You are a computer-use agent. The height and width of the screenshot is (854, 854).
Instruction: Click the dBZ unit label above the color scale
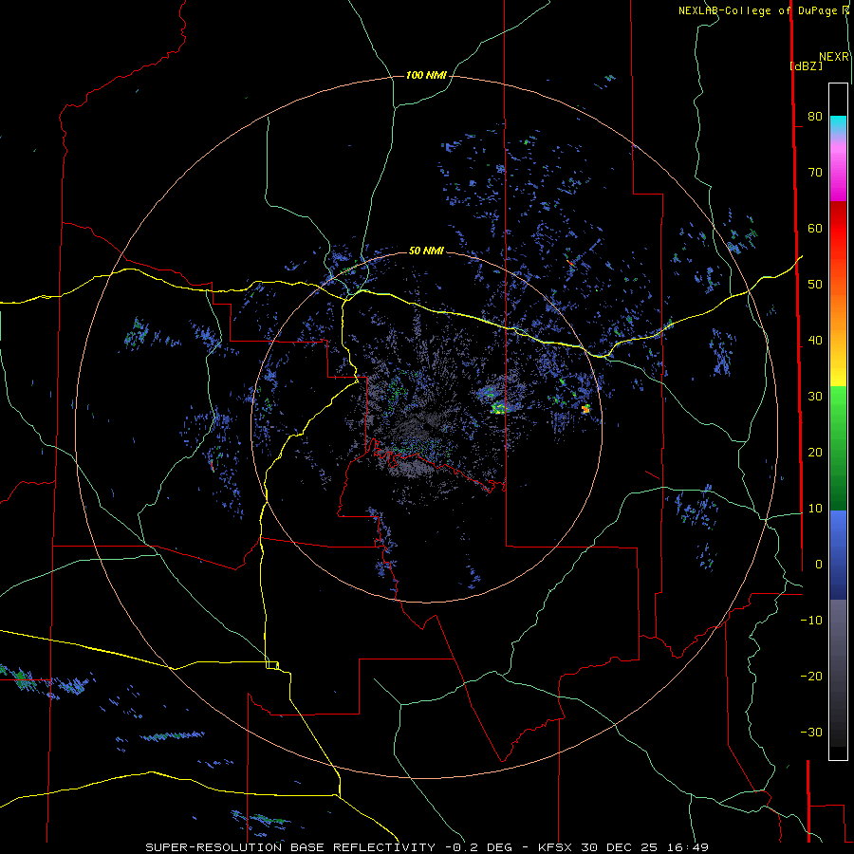point(806,66)
